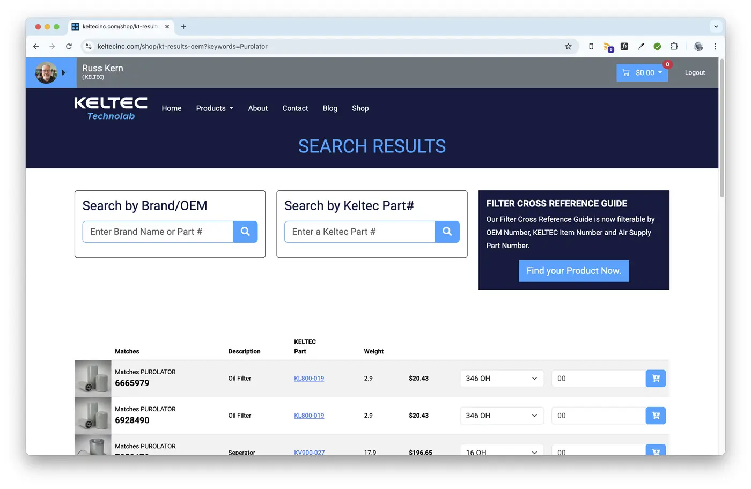Reload the page
This screenshot has height=489, width=751.
pyautogui.click(x=69, y=47)
